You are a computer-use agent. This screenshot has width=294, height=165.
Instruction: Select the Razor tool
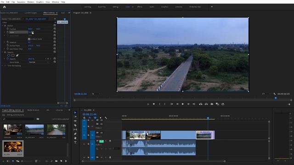(x=75, y=125)
